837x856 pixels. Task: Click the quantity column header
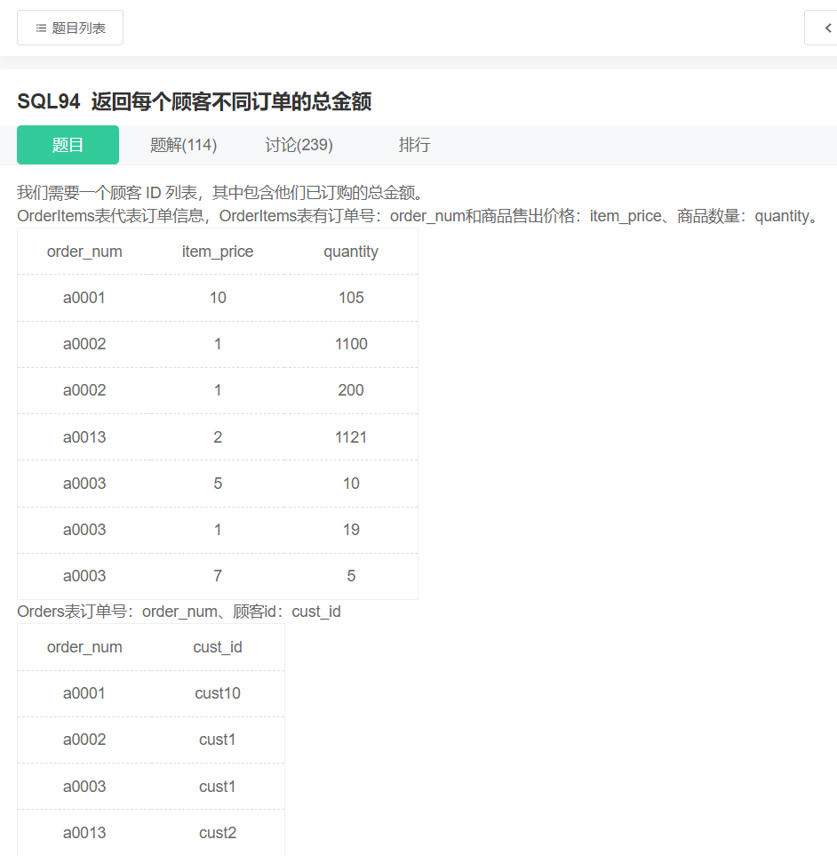[351, 252]
